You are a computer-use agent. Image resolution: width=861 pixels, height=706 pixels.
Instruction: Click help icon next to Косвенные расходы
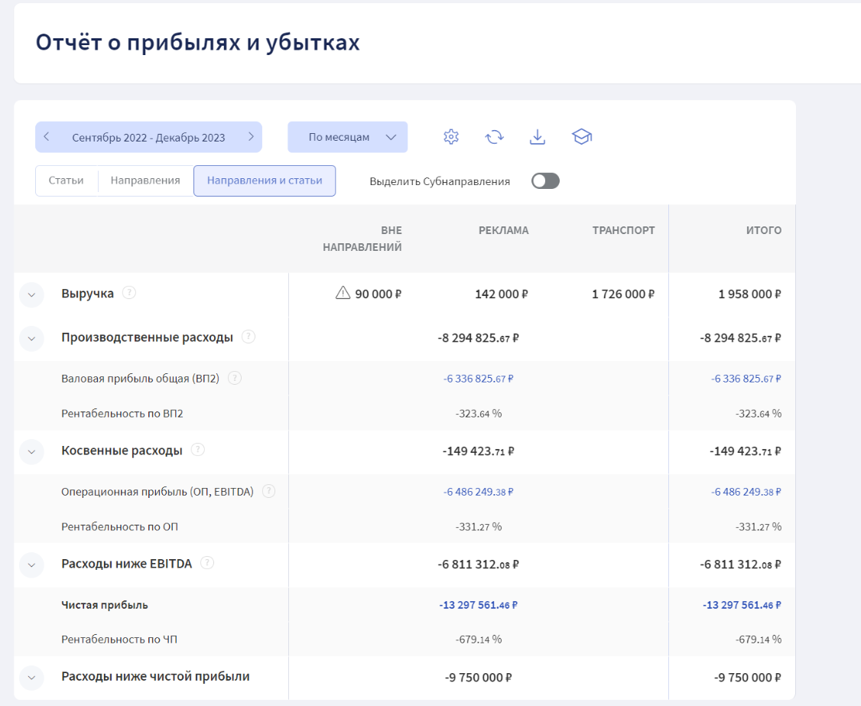(x=197, y=450)
